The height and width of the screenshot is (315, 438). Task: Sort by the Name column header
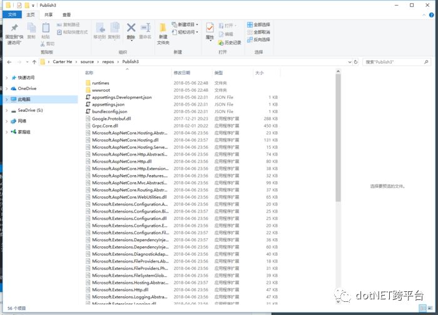(x=128, y=73)
